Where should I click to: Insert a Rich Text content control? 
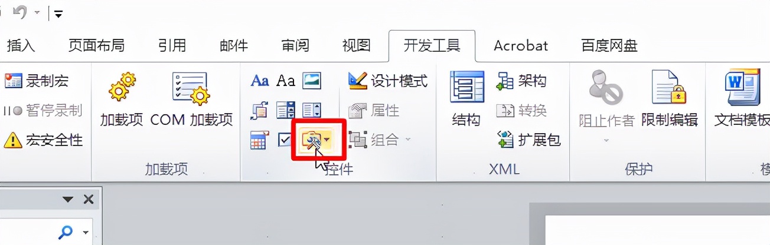click(260, 81)
